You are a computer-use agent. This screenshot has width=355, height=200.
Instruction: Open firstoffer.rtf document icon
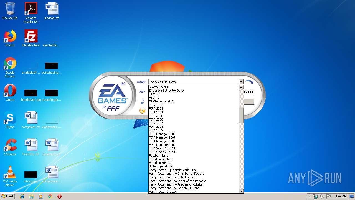(31, 147)
